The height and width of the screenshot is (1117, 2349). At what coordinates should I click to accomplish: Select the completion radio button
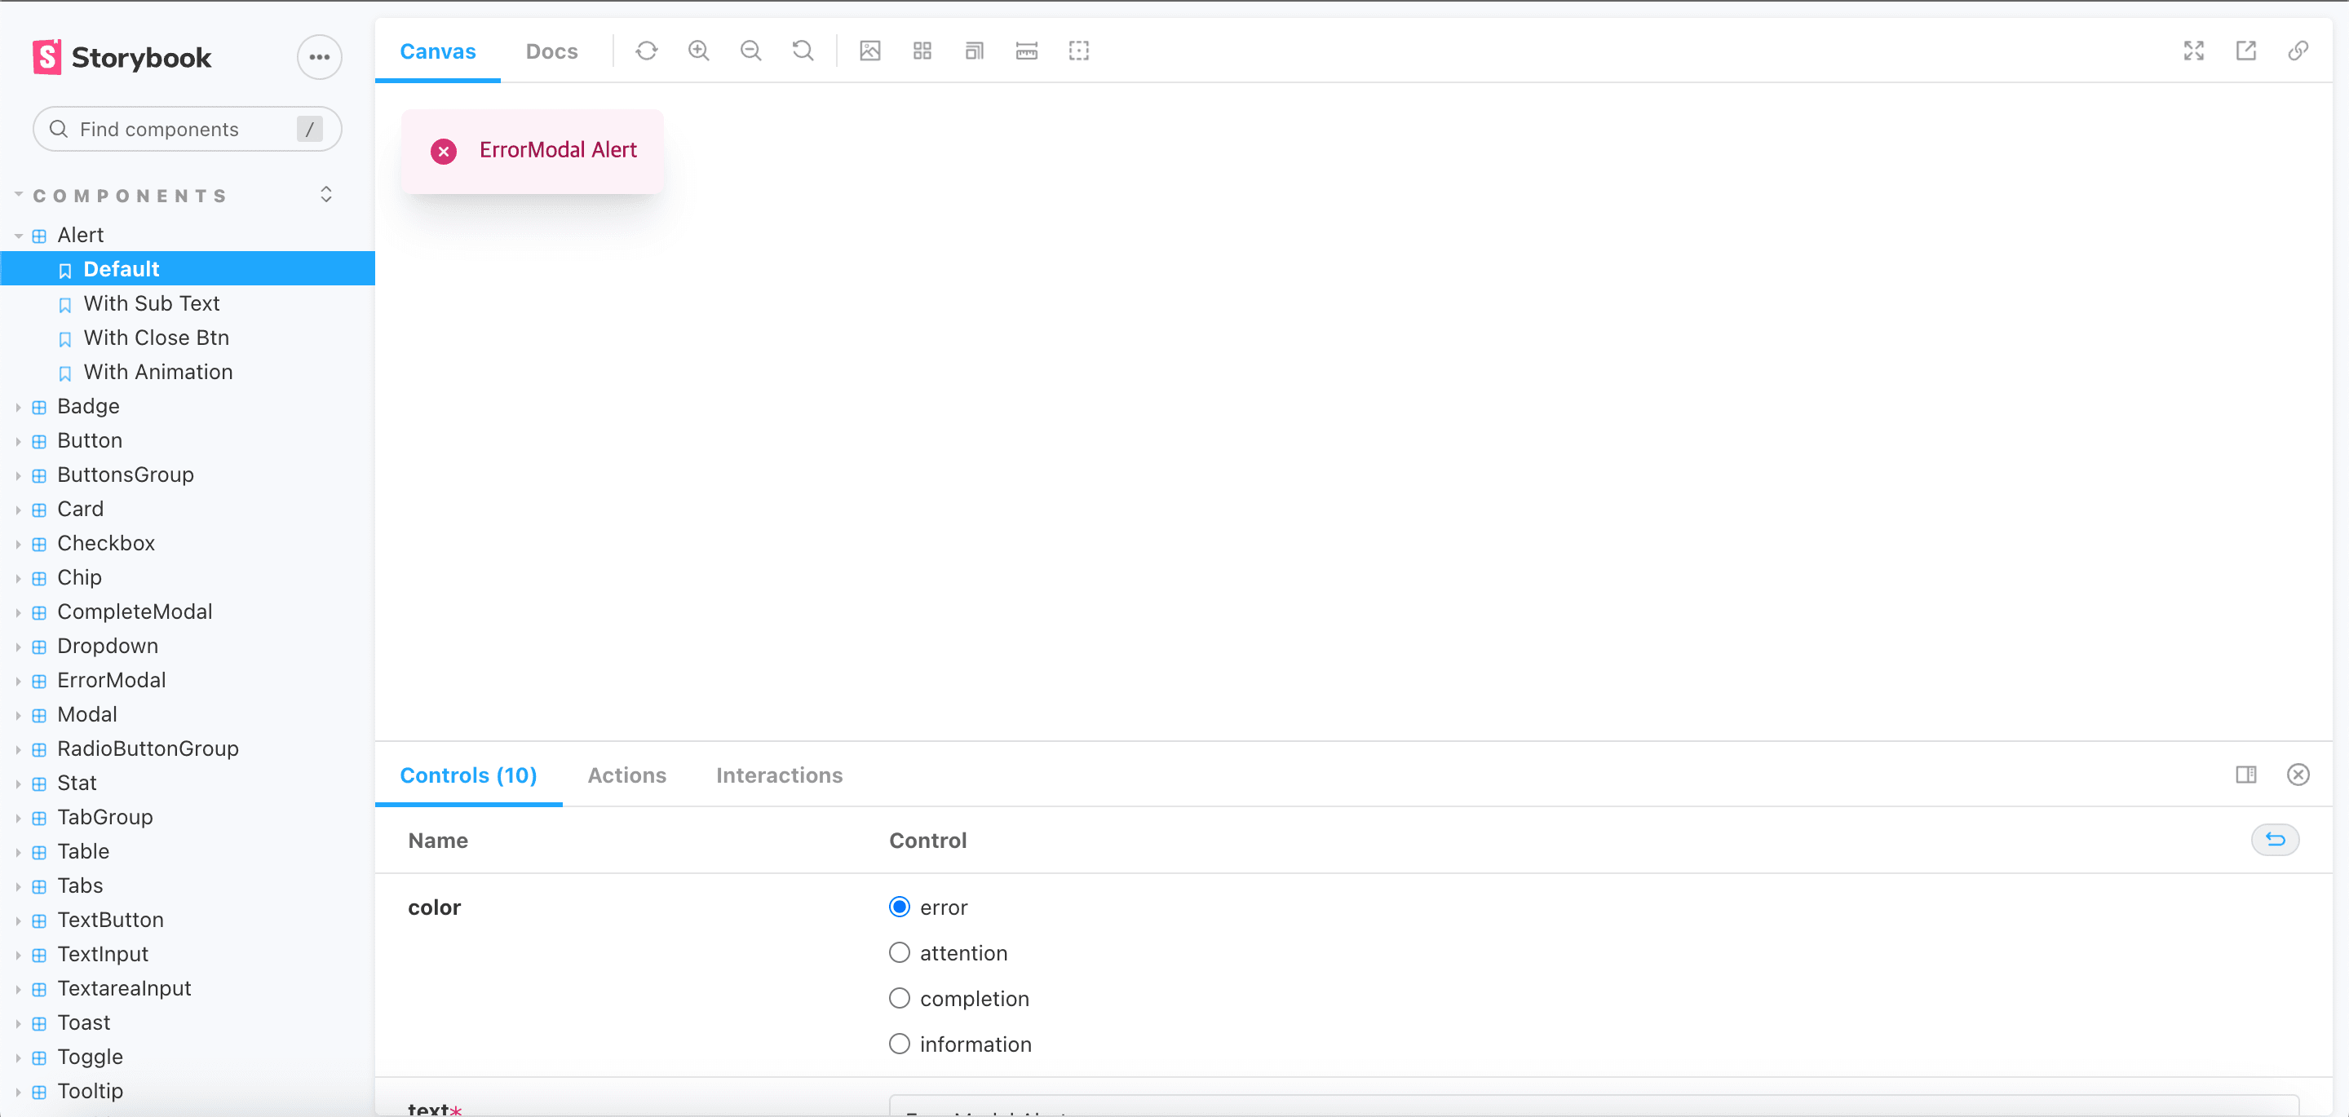[899, 999]
